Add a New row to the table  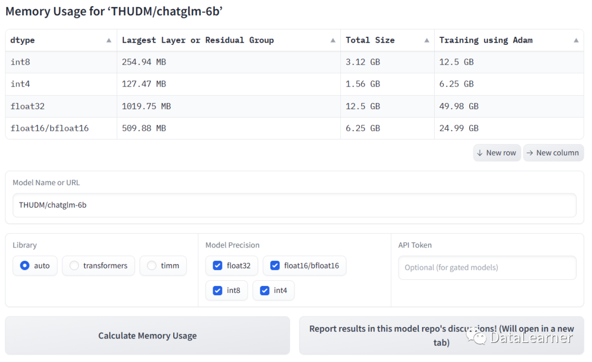pyautogui.click(x=497, y=153)
